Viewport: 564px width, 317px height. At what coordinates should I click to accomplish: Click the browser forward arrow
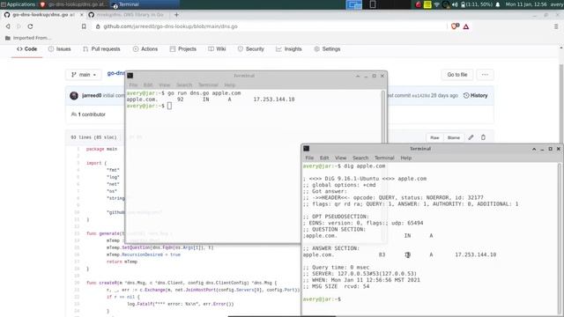point(19,26)
